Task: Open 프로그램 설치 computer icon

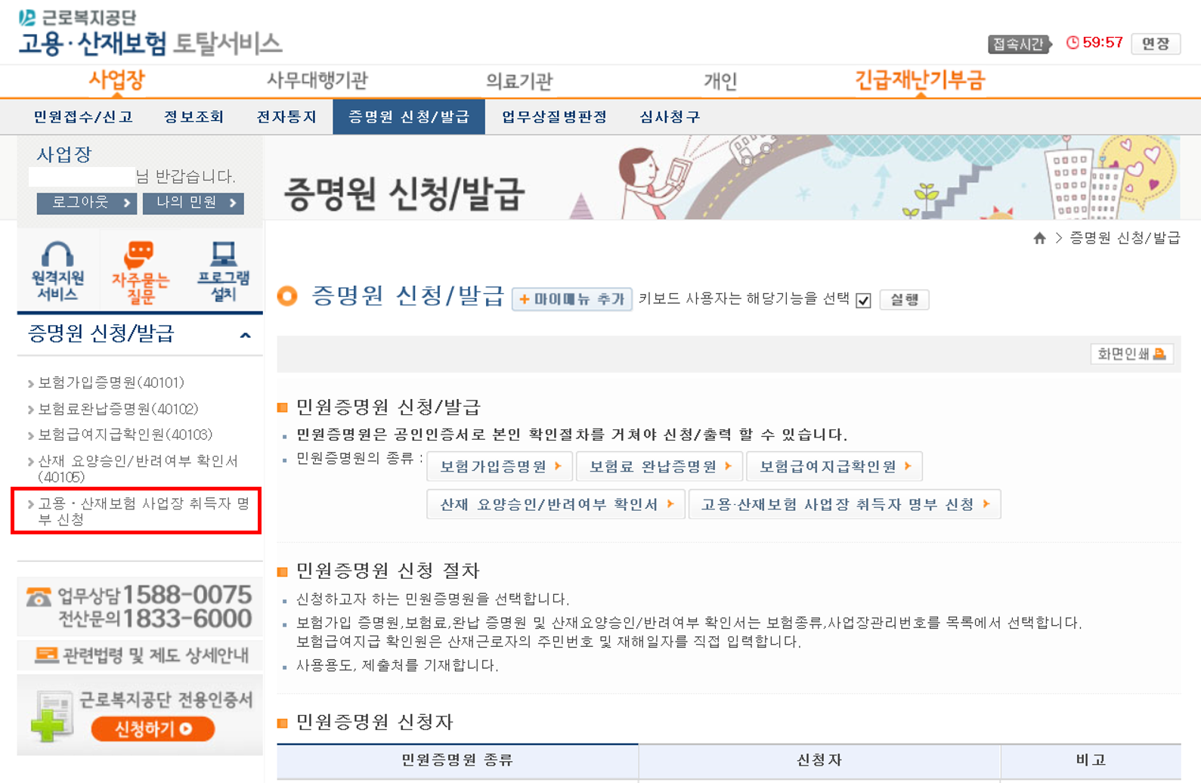Action: pyautogui.click(x=223, y=272)
